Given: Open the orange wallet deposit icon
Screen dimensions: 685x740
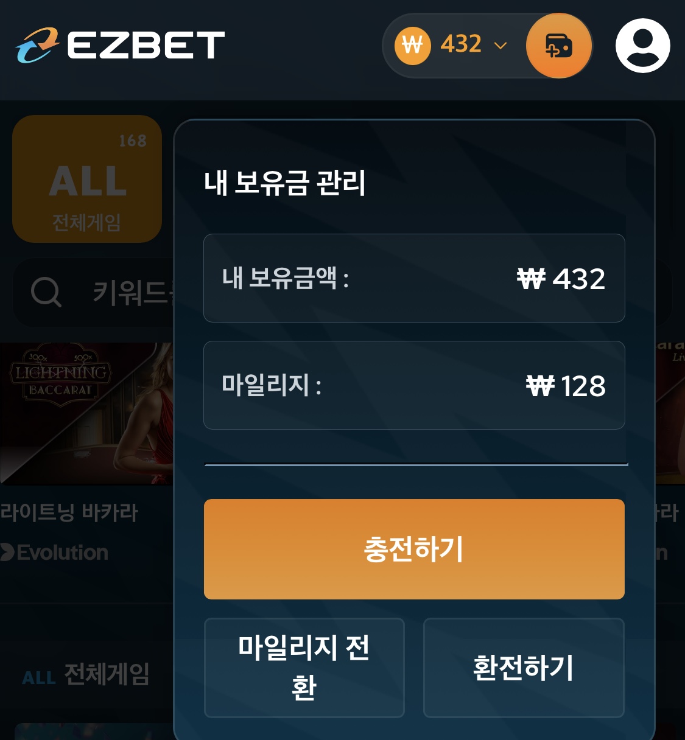Looking at the screenshot, I should tap(558, 46).
